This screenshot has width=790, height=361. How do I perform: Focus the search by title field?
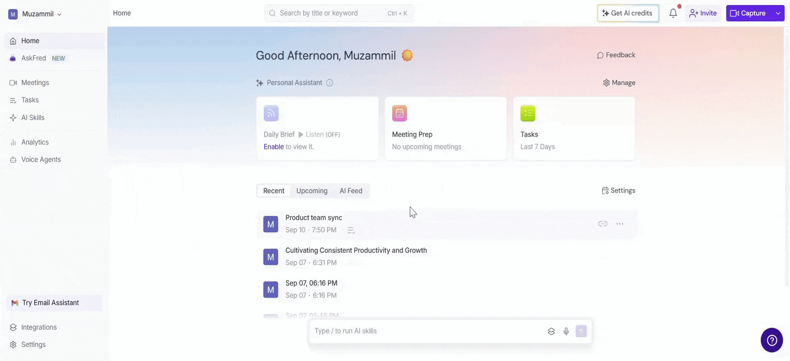pyautogui.click(x=339, y=13)
